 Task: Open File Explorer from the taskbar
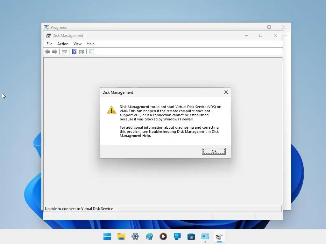coord(121,236)
